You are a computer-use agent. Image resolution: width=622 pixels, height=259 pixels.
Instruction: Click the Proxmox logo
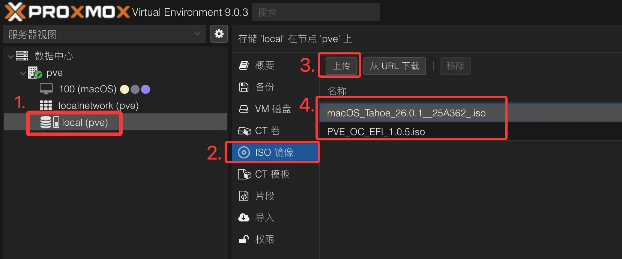tap(67, 11)
